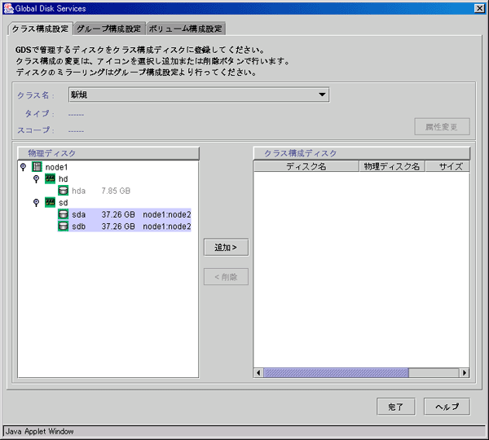Click the node1 server icon in tree
The width and height of the screenshot is (489, 440).
pyautogui.click(x=36, y=167)
